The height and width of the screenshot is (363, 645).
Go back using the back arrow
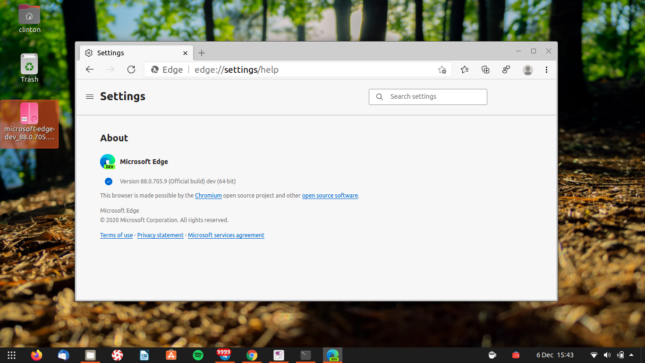tap(90, 69)
